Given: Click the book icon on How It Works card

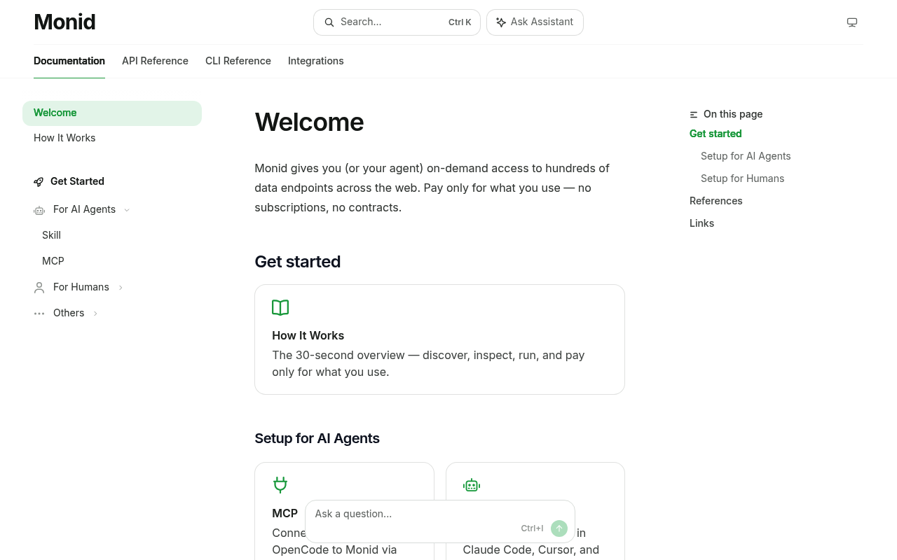Looking at the screenshot, I should click(280, 308).
